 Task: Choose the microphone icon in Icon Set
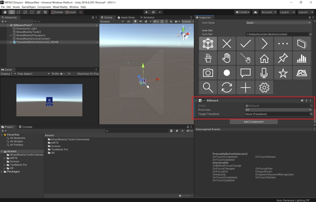coord(264,73)
